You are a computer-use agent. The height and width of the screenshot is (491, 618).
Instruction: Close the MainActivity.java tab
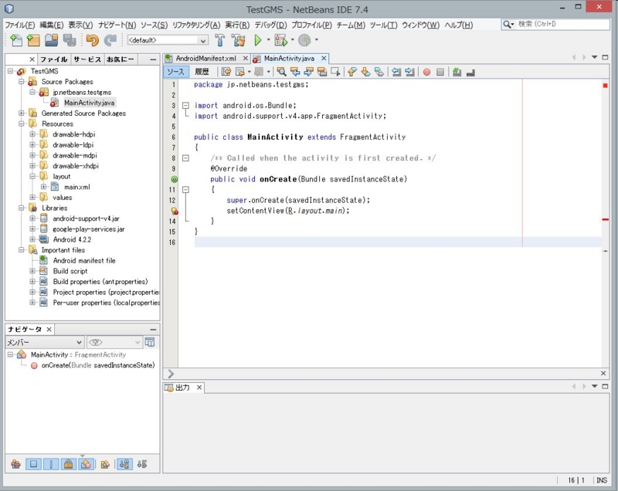tap(324, 58)
